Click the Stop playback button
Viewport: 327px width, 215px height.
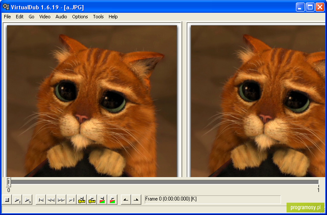[x=7, y=200]
